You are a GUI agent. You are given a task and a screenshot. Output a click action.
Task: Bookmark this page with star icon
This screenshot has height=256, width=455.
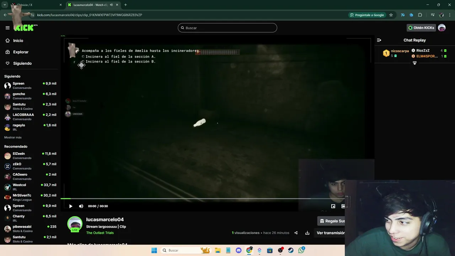(x=391, y=15)
